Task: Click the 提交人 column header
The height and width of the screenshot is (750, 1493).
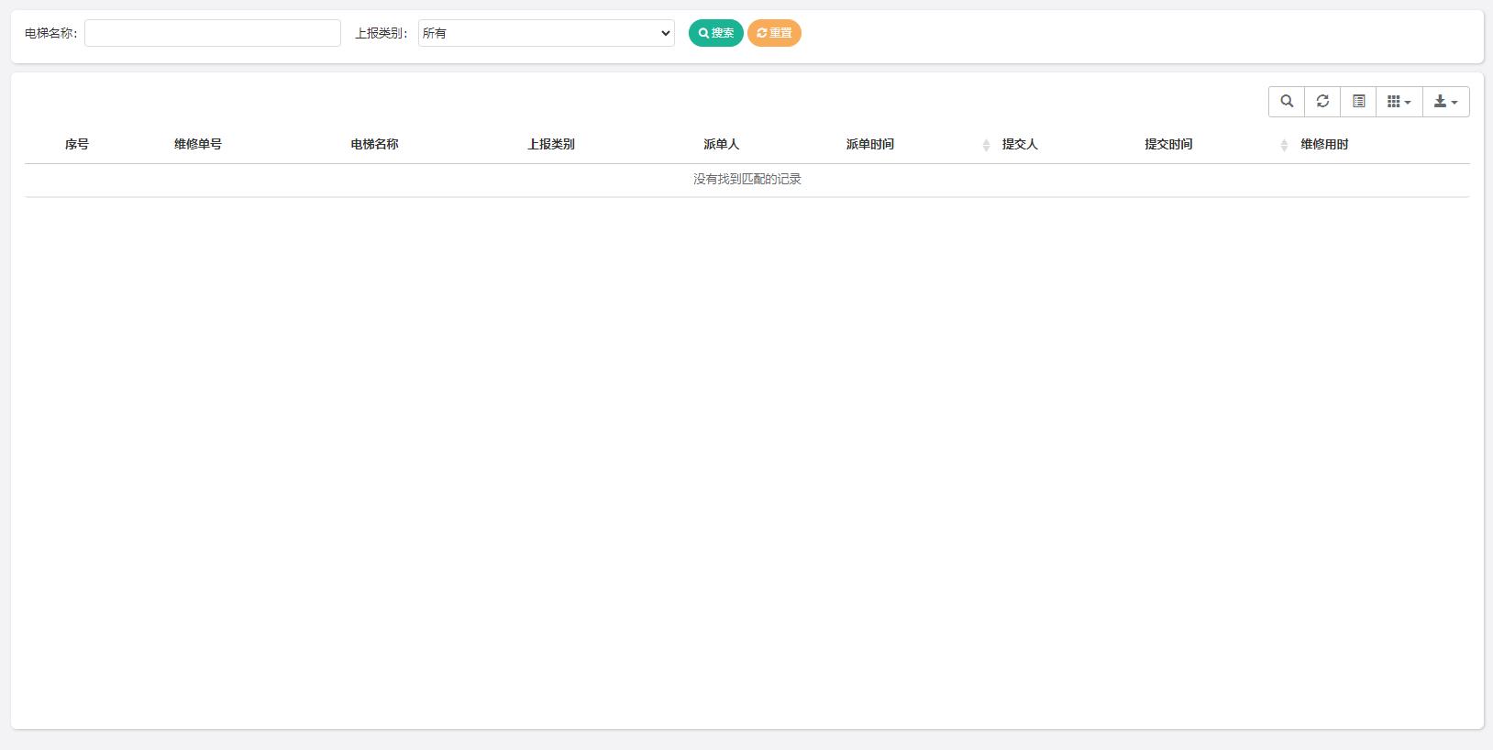Action: click(x=1020, y=144)
